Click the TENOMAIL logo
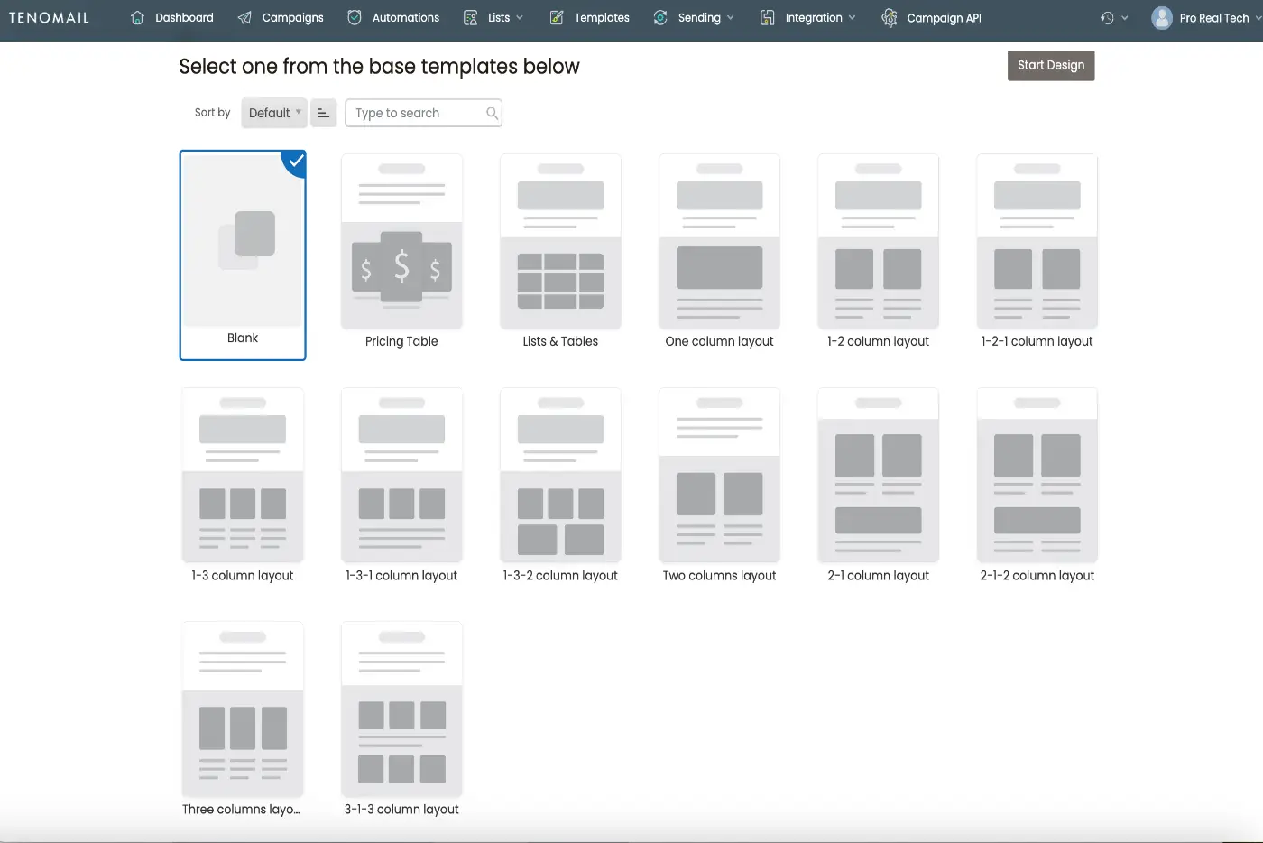This screenshot has width=1263, height=843. 50,18
